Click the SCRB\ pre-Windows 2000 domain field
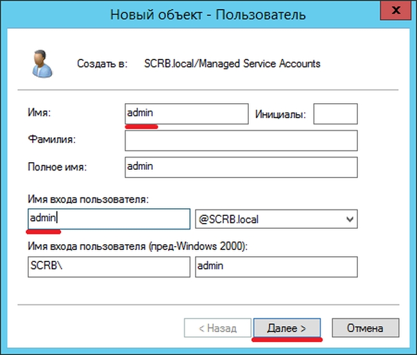417x355 pixels. click(x=109, y=267)
